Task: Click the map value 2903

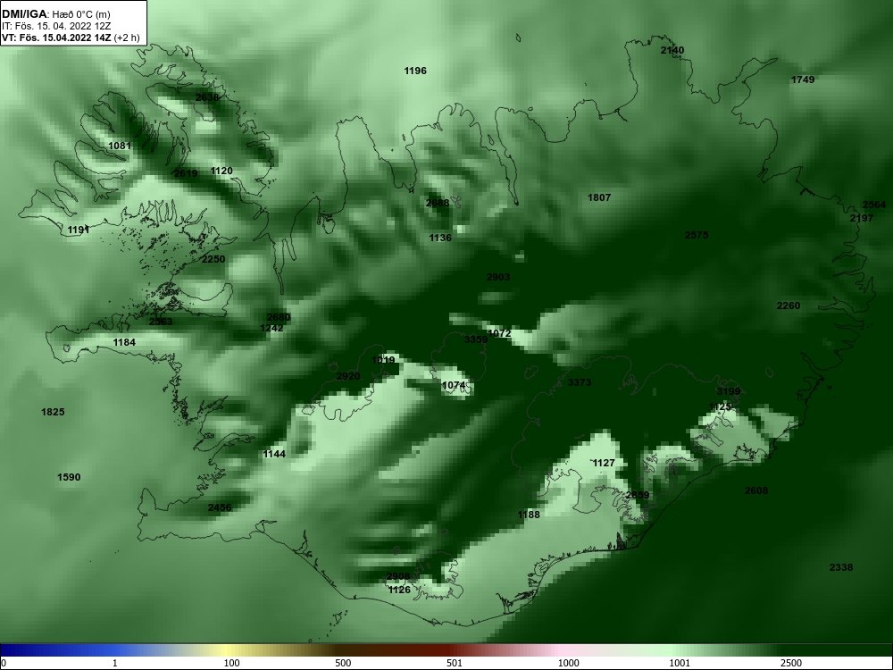Action: point(498,278)
